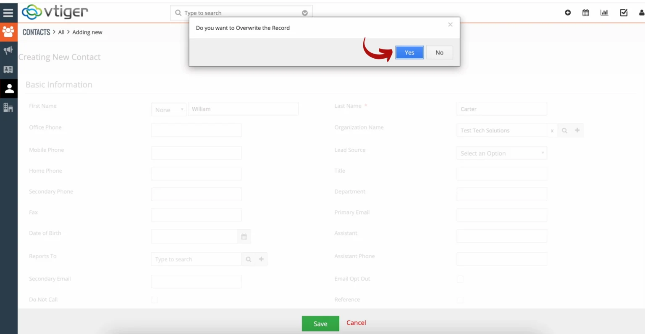Click Yes to overwrite the record
Screen dimensions: 645x334
click(409, 52)
